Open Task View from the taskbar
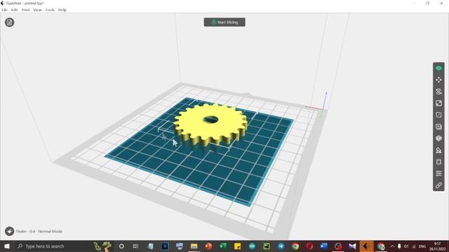Screen dimensions: 449x252 (x=135, y=246)
